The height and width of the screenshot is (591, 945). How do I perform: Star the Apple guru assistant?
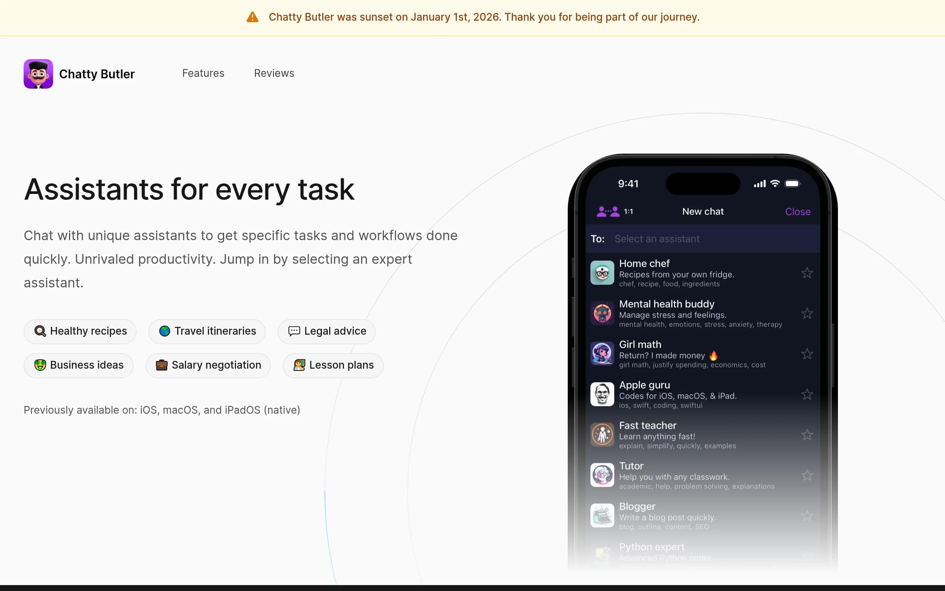(x=807, y=394)
